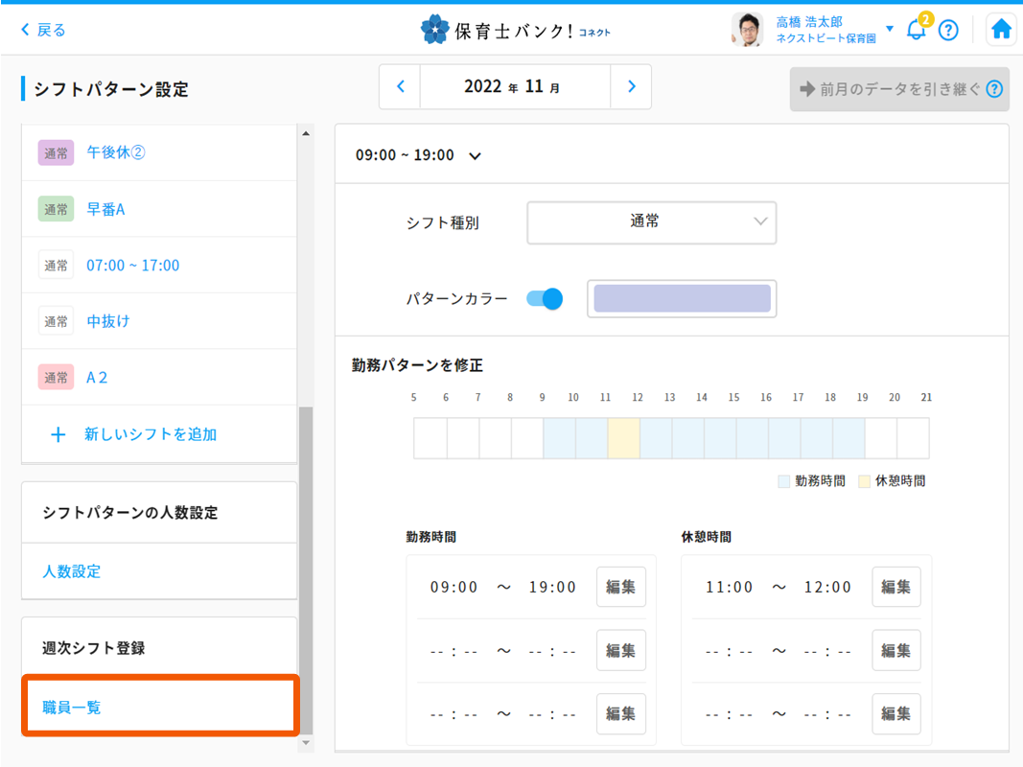1023x767 pixels.
Task: Click 新しいシフトを追加 to add shift
Action: pyautogui.click(x=151, y=434)
